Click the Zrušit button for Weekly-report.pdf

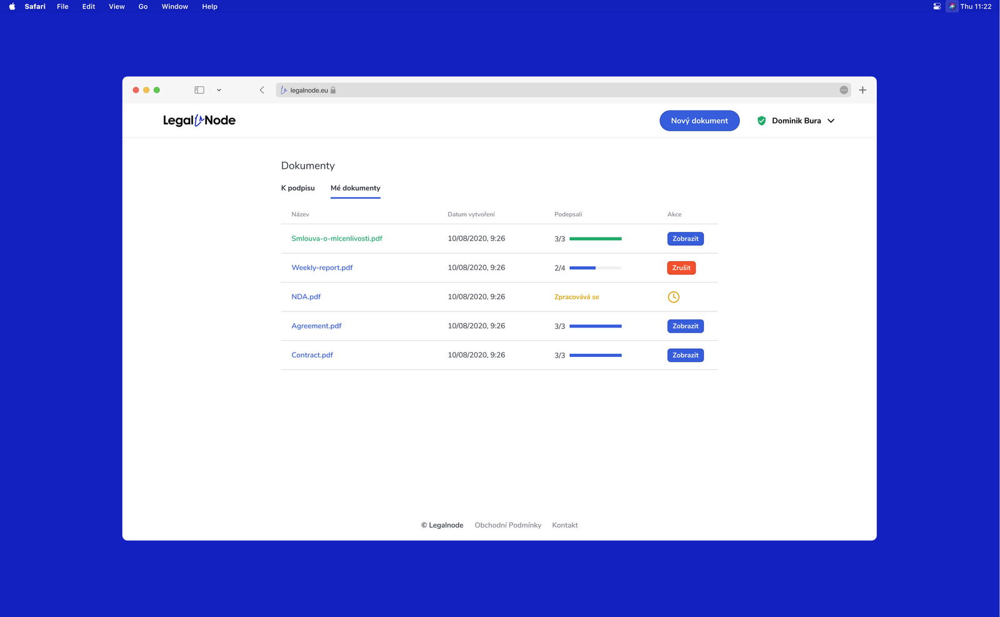click(x=681, y=267)
